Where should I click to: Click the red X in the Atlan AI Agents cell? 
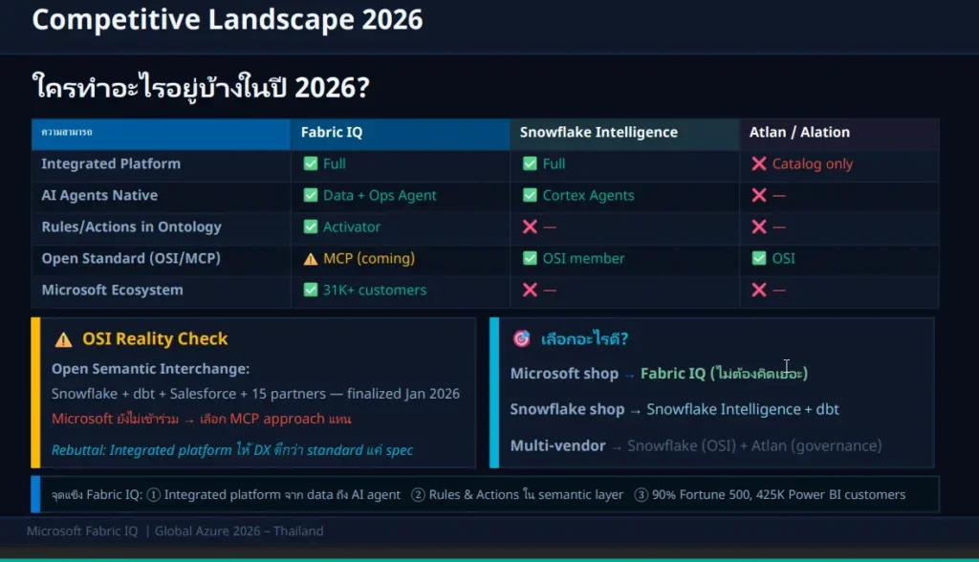pyautogui.click(x=759, y=196)
